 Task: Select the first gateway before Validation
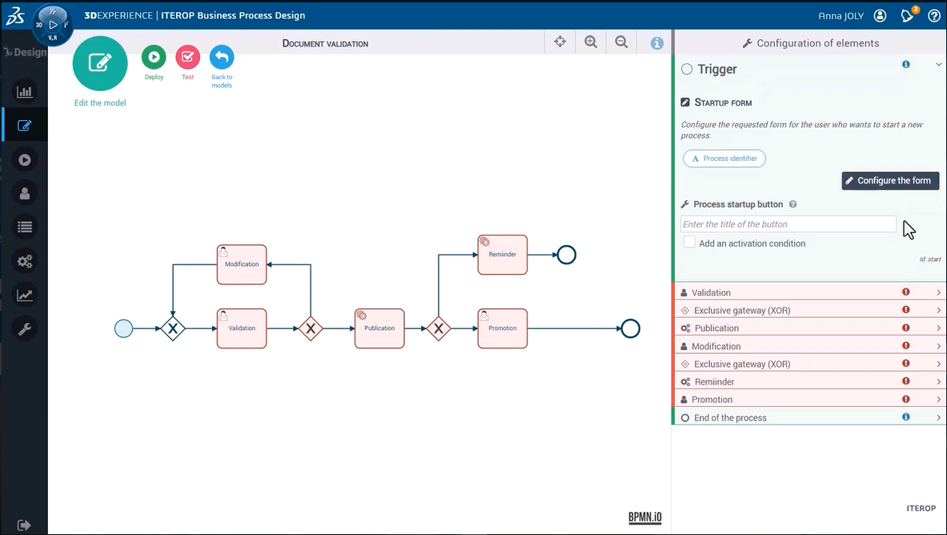pyautogui.click(x=173, y=328)
